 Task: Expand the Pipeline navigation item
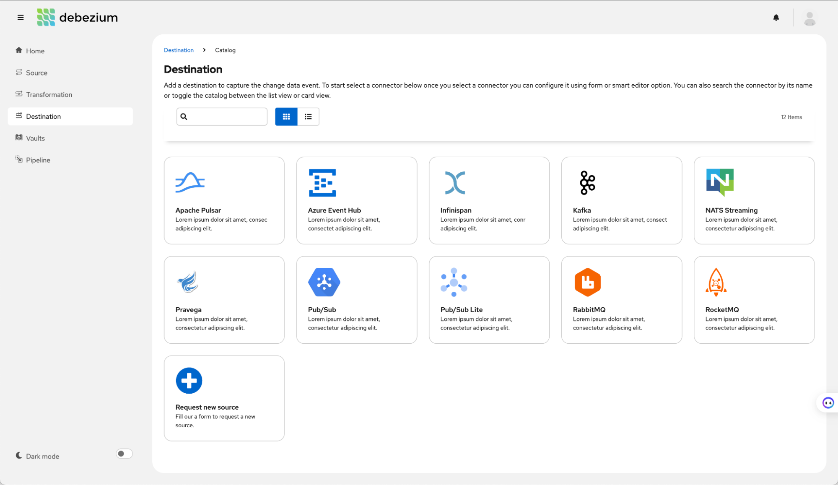click(x=37, y=160)
